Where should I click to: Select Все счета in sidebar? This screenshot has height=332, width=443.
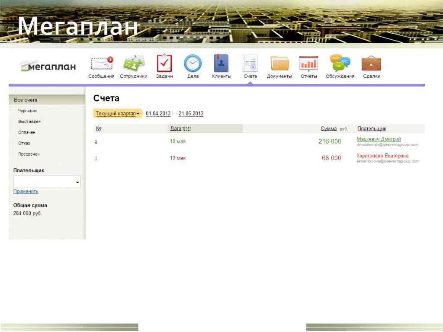47,100
